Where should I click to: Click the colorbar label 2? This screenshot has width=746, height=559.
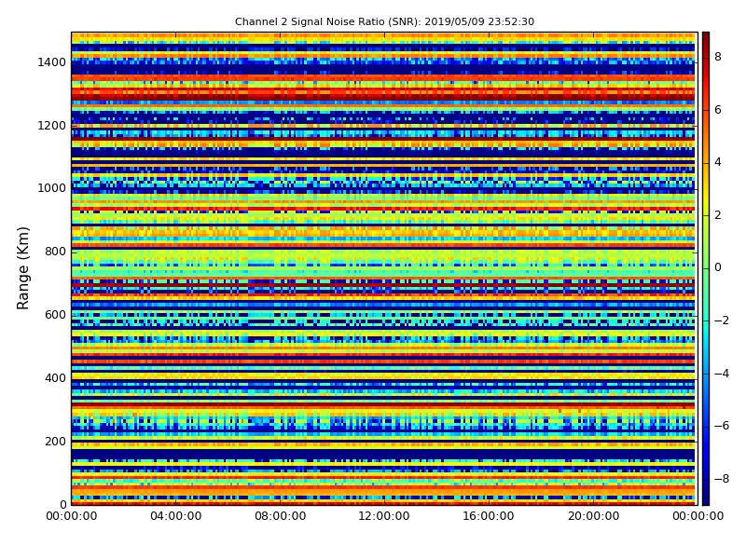[x=718, y=215]
